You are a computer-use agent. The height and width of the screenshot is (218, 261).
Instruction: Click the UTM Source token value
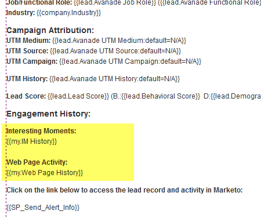point(115,51)
